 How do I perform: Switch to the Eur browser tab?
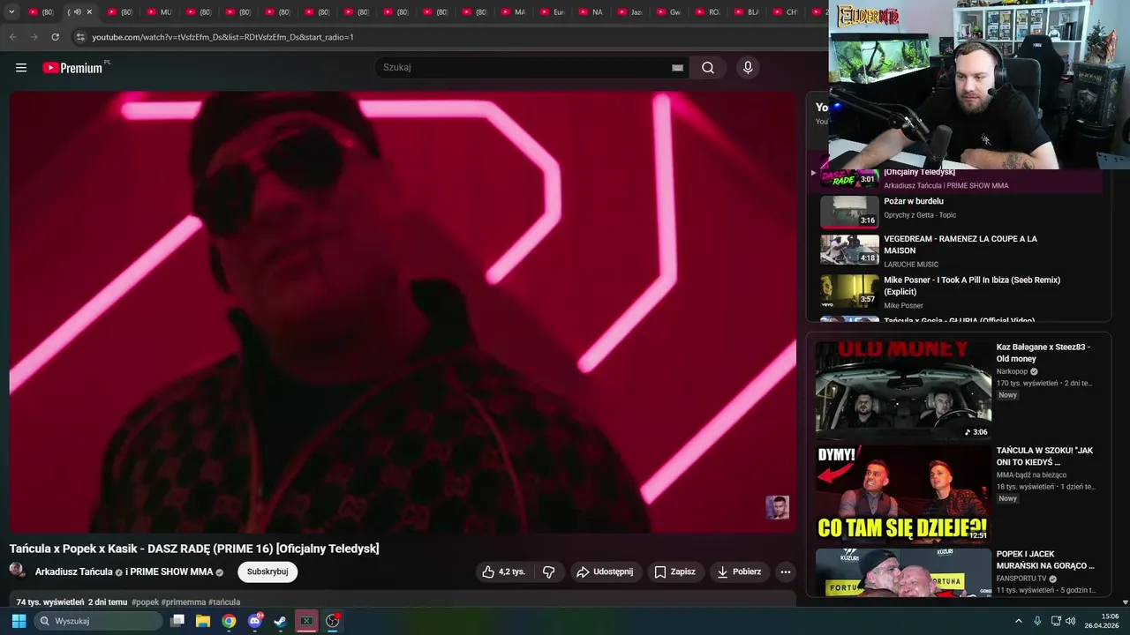point(554,12)
